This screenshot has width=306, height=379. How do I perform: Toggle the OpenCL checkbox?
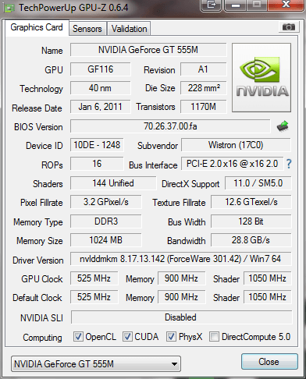tap(78, 337)
